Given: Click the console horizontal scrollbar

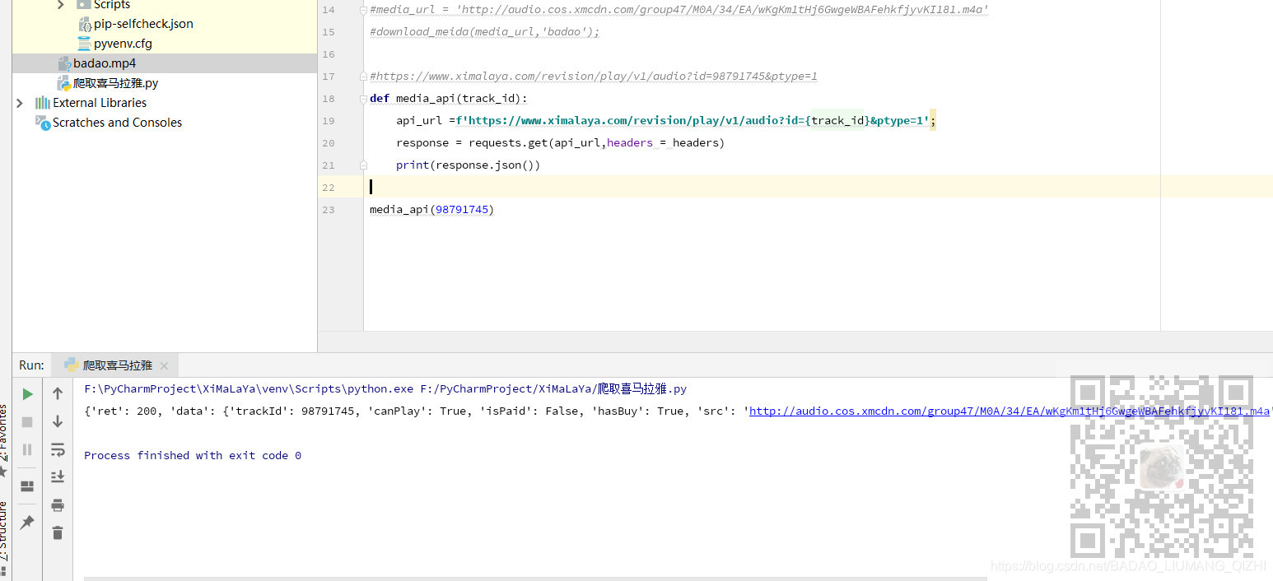Looking at the screenshot, I should point(535,579).
